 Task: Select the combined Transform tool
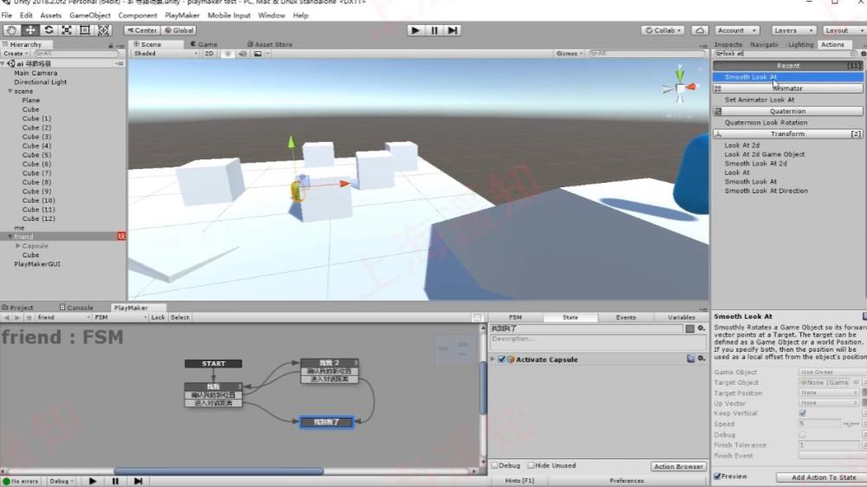click(x=103, y=30)
